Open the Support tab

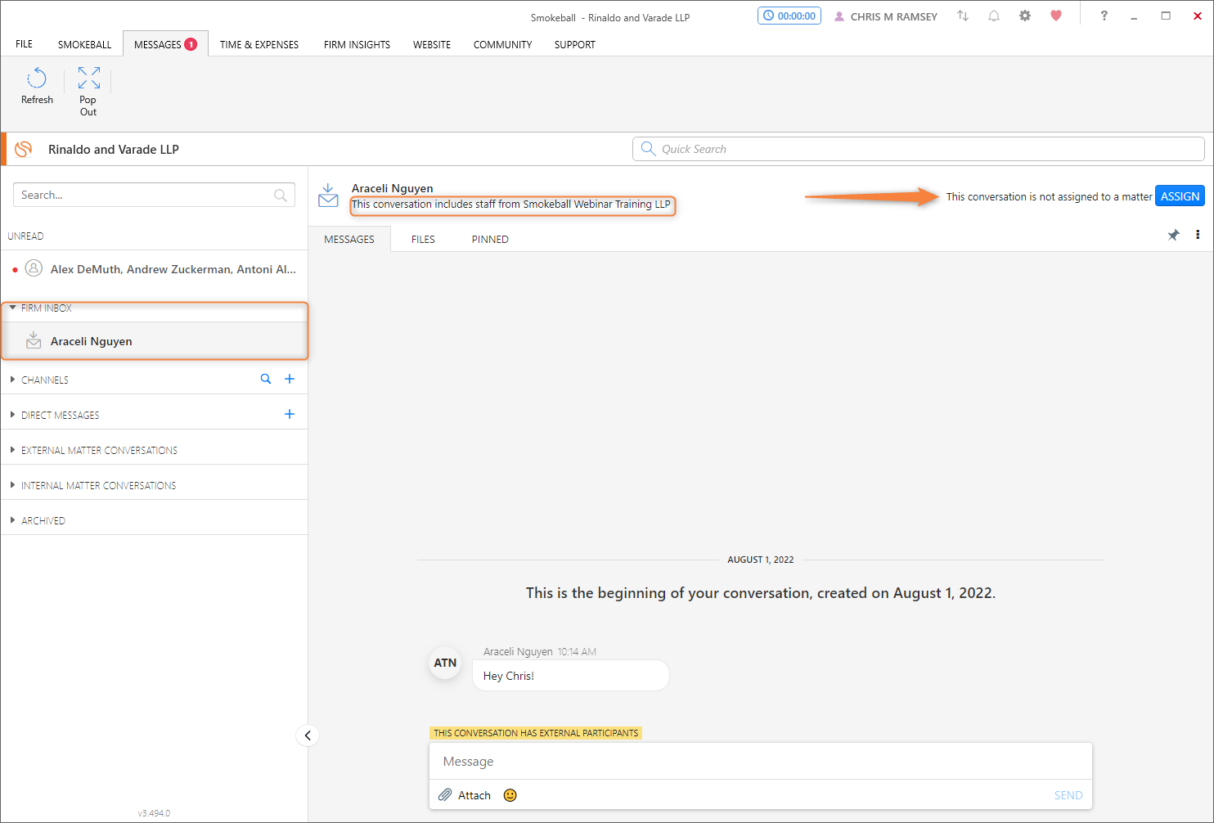click(575, 44)
